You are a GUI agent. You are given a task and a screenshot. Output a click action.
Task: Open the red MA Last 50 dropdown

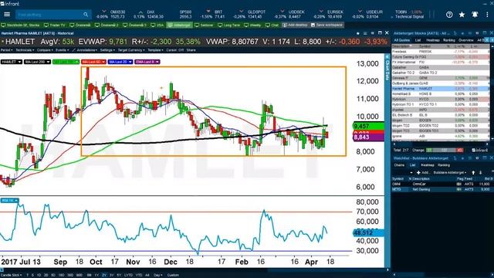pyautogui.click(x=93, y=62)
